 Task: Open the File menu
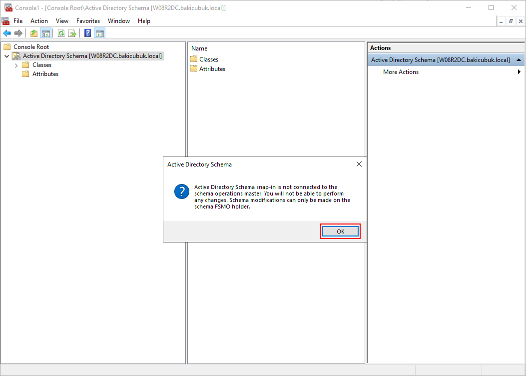click(18, 21)
